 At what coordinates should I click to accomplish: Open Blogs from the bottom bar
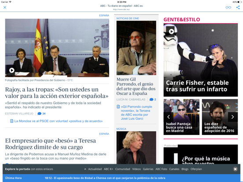185,169
